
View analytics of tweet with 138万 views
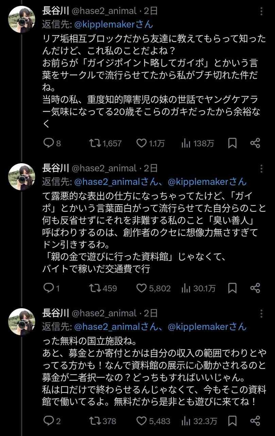coord(186,144)
